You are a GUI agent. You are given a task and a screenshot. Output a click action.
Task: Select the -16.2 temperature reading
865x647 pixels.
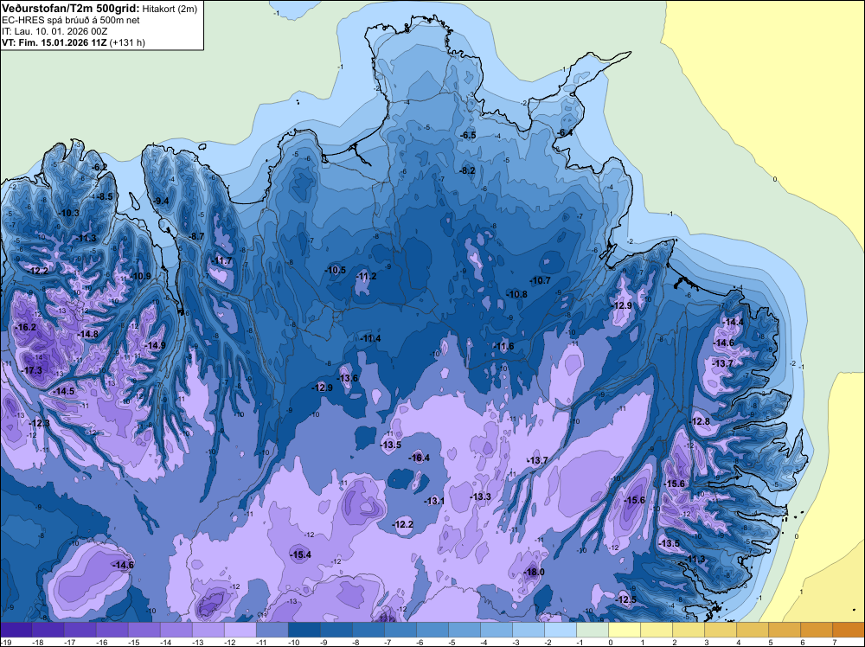point(26,327)
